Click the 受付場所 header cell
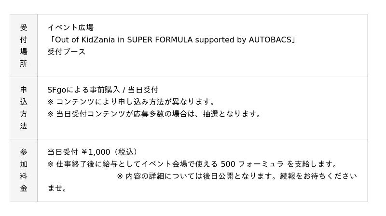This screenshot has width=386, height=216. (x=24, y=45)
